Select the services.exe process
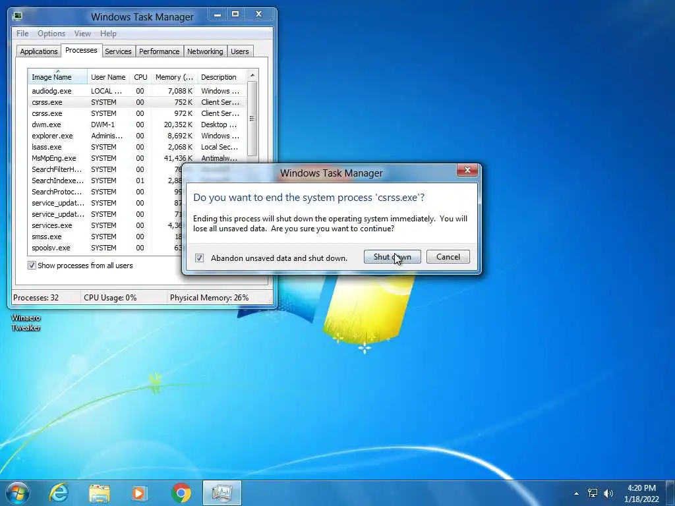This screenshot has width=675, height=506. (x=105, y=225)
